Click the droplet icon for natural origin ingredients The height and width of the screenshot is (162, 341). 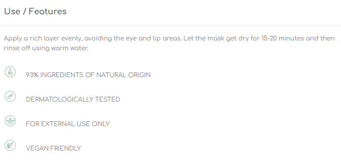pos(10,72)
